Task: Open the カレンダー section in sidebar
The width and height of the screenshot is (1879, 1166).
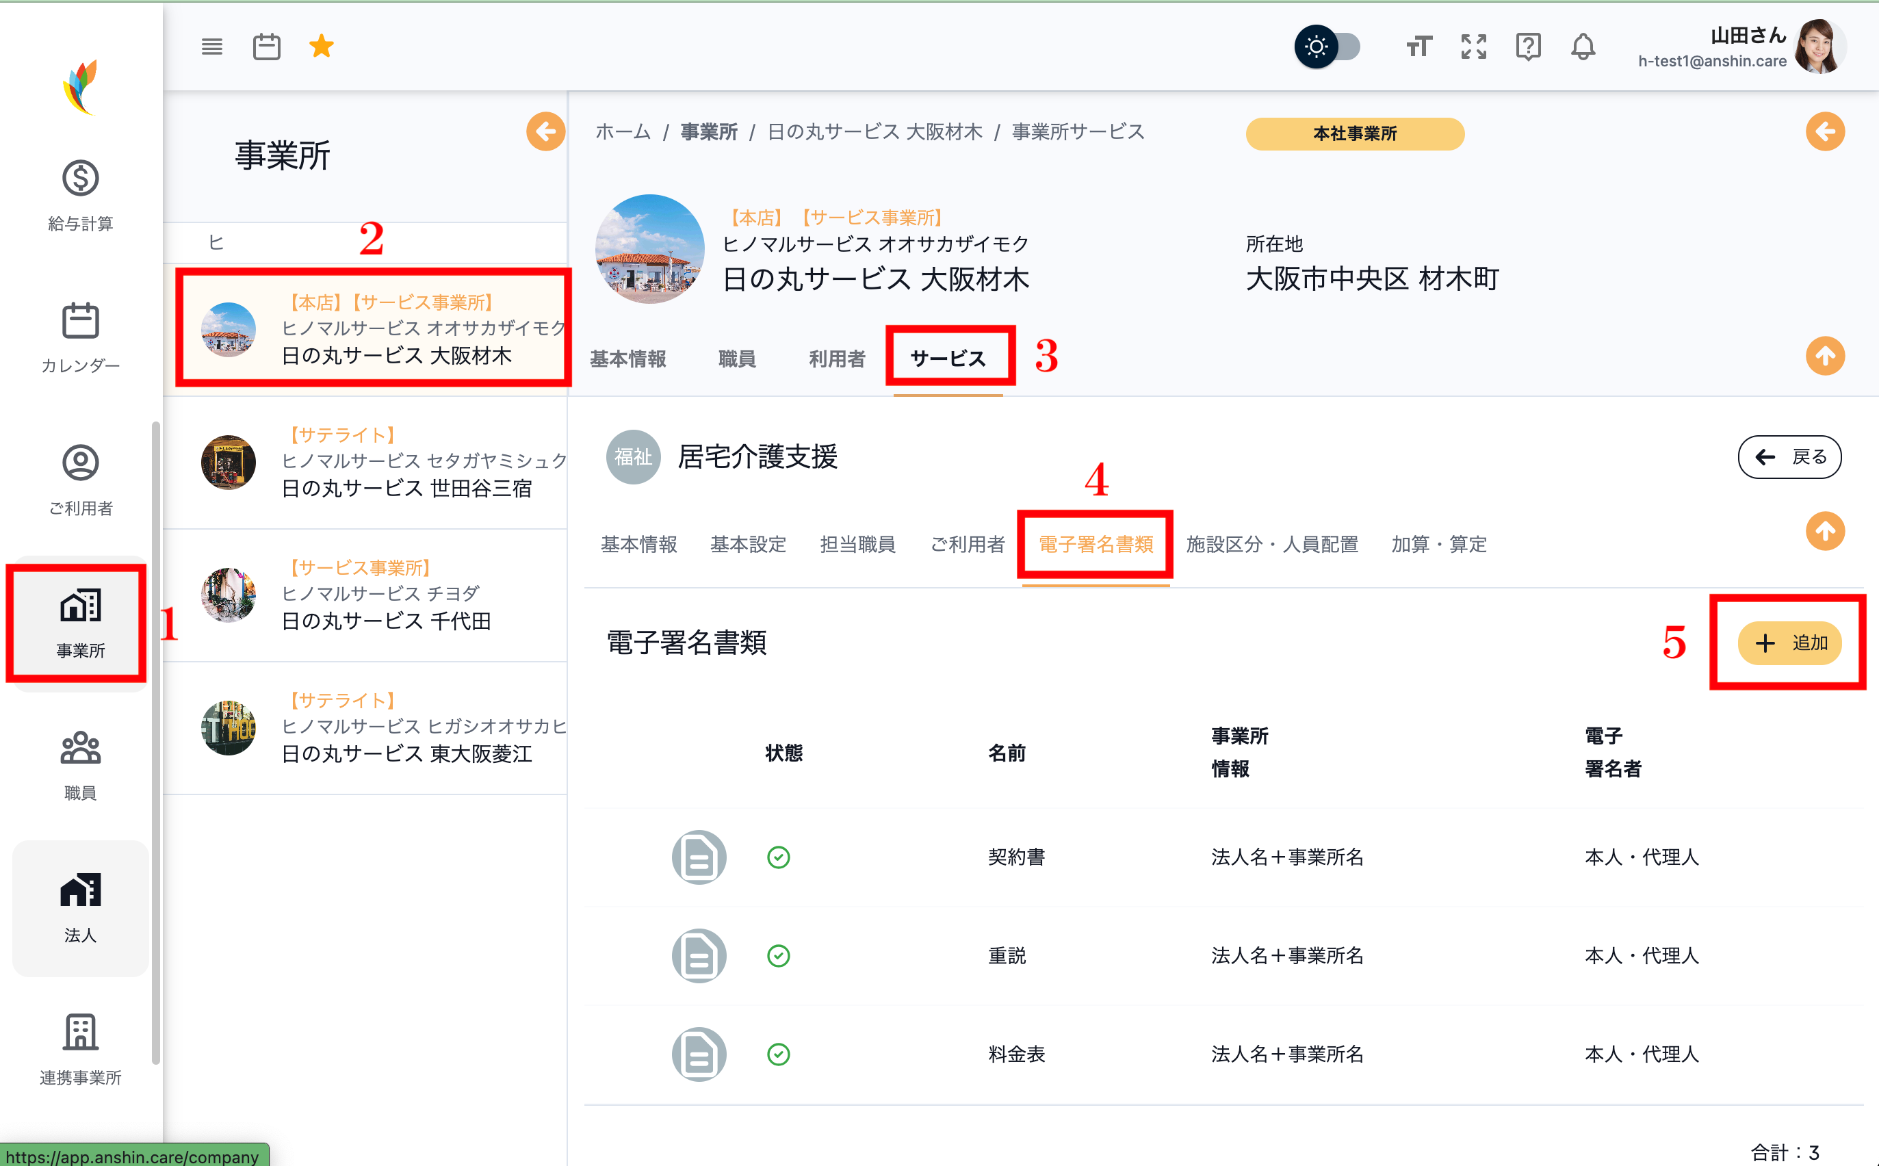Action: pos(80,337)
